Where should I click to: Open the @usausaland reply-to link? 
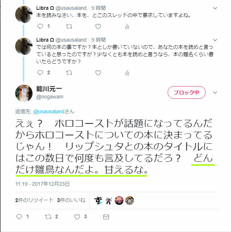click(x=49, y=111)
